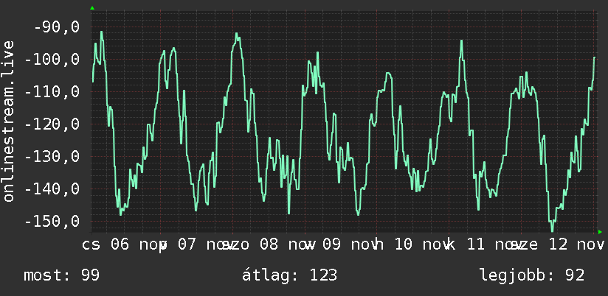
Task: Click the '09 nov' date label
Action: [x=350, y=245]
